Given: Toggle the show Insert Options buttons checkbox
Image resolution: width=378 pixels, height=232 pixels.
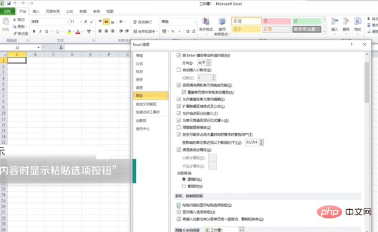Looking at the screenshot, I should click(x=178, y=212).
